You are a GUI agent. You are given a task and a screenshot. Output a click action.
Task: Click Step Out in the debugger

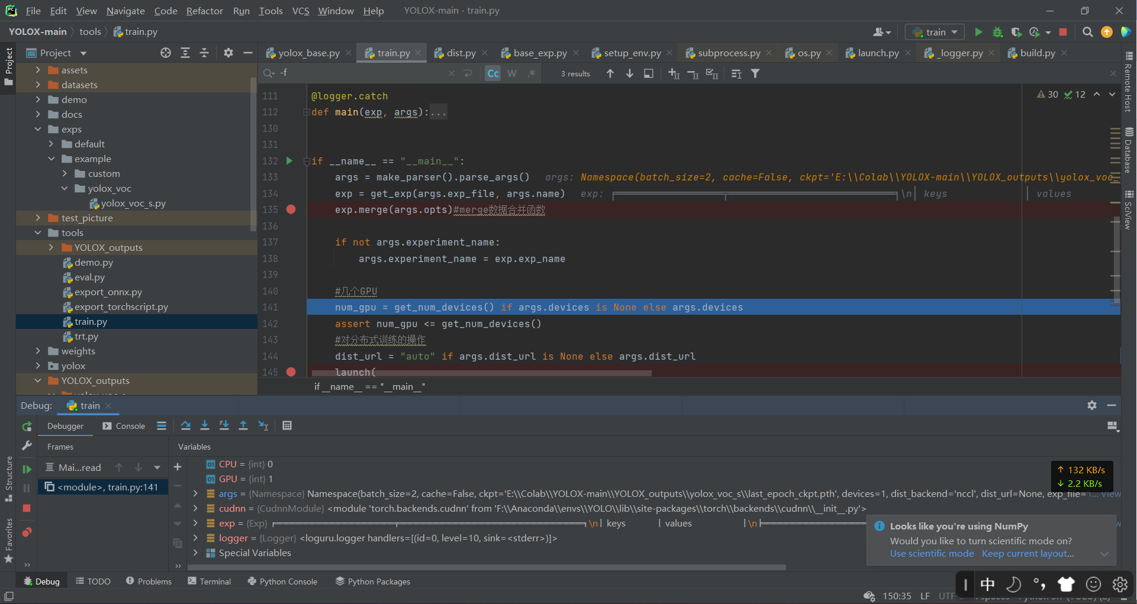243,425
